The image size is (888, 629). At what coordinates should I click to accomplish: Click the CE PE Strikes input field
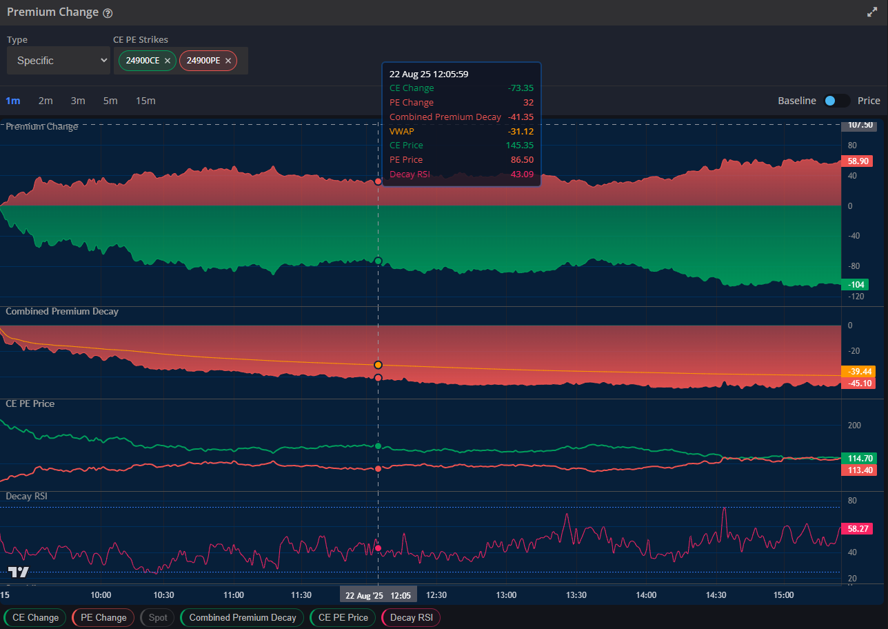[x=242, y=61]
